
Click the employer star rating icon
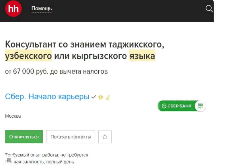click(100, 97)
